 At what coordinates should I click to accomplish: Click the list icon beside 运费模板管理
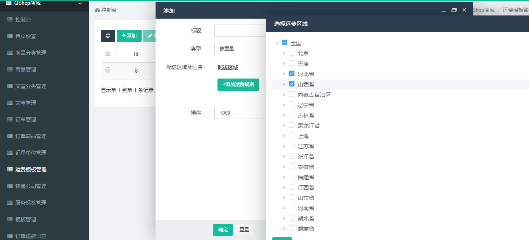pos(10,169)
